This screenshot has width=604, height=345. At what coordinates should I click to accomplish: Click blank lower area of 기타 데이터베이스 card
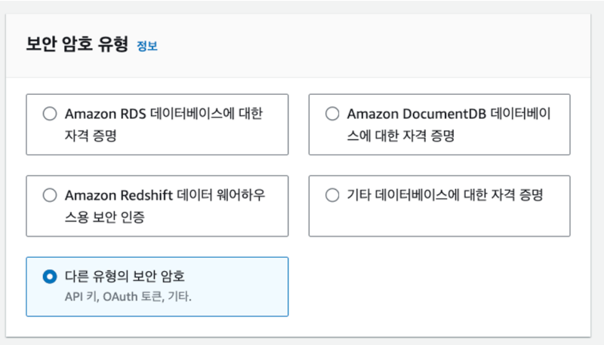tap(439, 221)
